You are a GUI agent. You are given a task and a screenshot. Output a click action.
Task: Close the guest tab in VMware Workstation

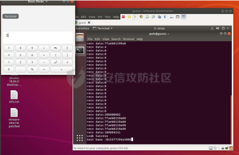point(89,22)
